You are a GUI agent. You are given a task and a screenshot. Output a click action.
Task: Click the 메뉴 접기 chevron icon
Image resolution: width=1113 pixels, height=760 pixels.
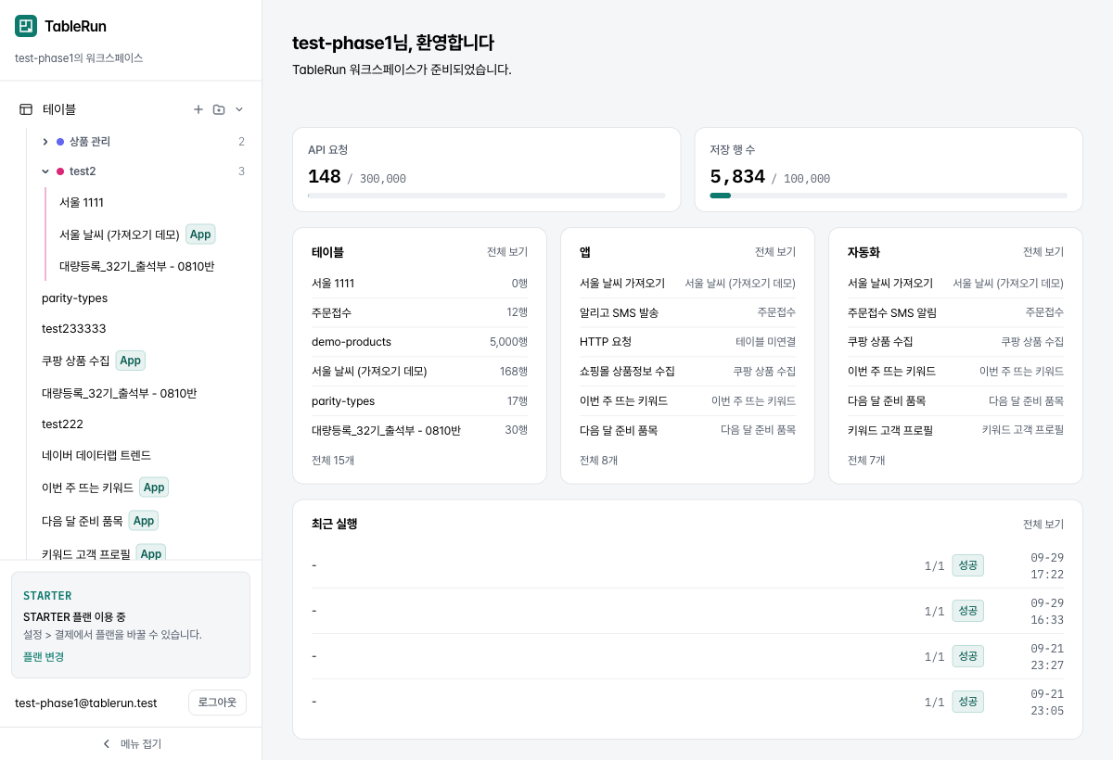point(106,744)
